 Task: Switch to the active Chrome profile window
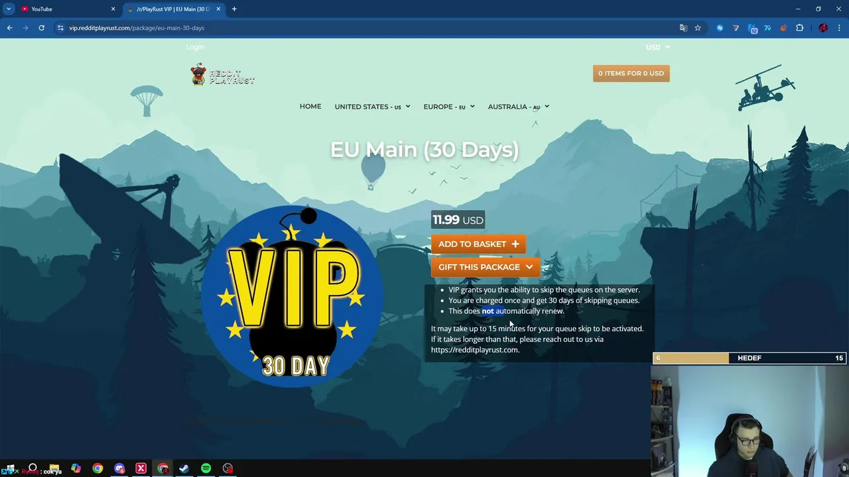[x=163, y=469]
